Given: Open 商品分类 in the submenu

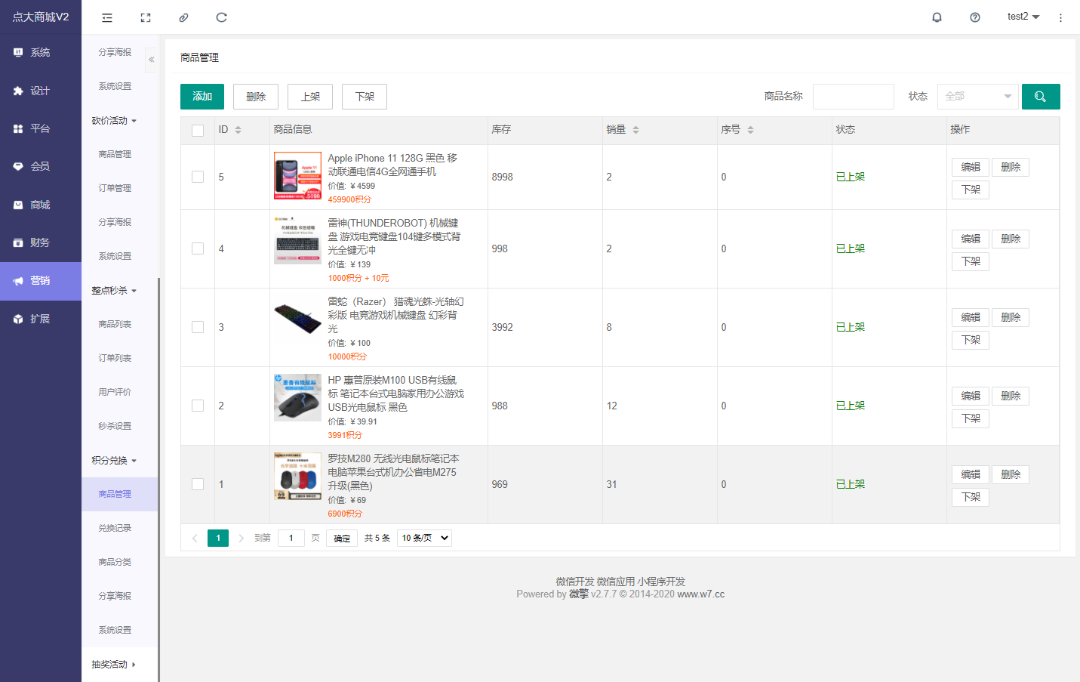Looking at the screenshot, I should click(x=115, y=562).
